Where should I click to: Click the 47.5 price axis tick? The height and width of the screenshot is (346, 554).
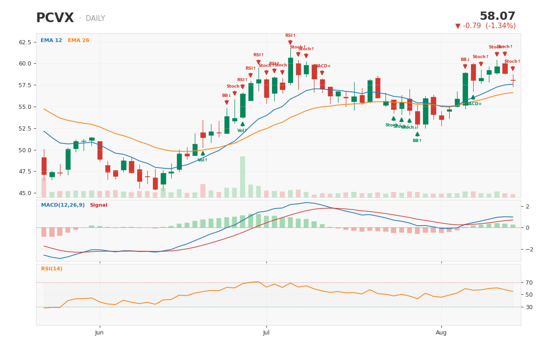[25, 172]
